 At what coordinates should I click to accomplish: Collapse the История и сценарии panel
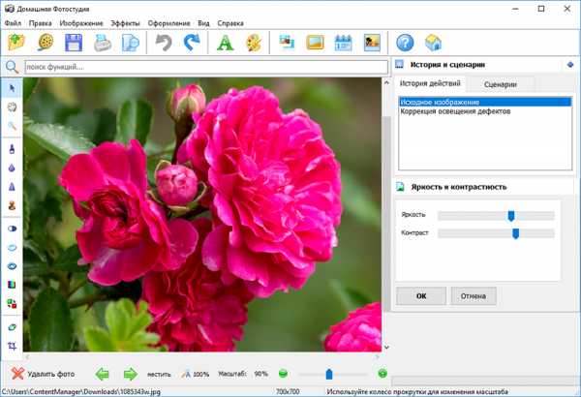[x=570, y=65]
